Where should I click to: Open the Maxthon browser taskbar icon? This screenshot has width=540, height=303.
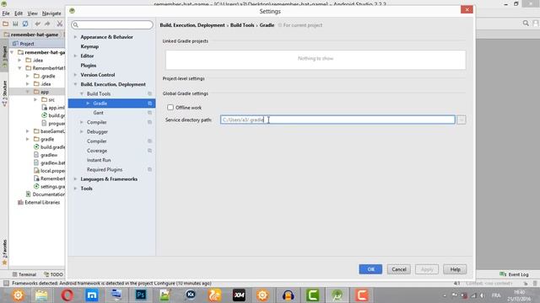[x=92, y=295]
